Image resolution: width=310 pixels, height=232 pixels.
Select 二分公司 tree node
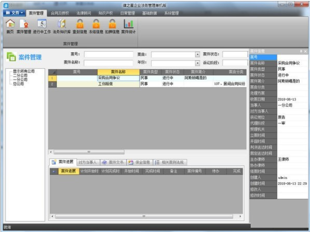coord(20,75)
